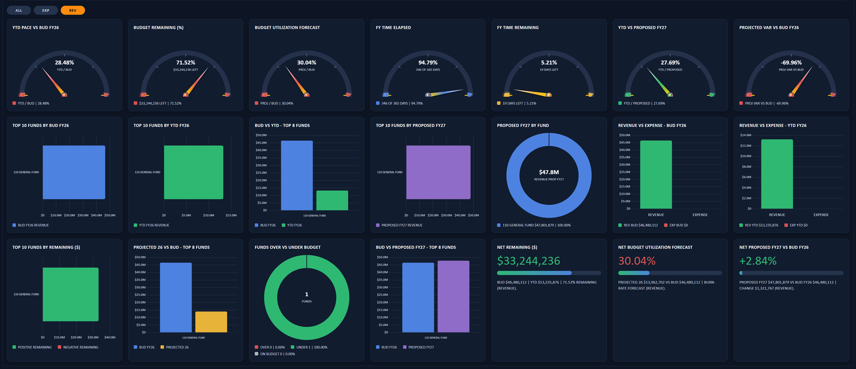Select the ALL filter tab
Screen dimensions: 856x369
18,11
